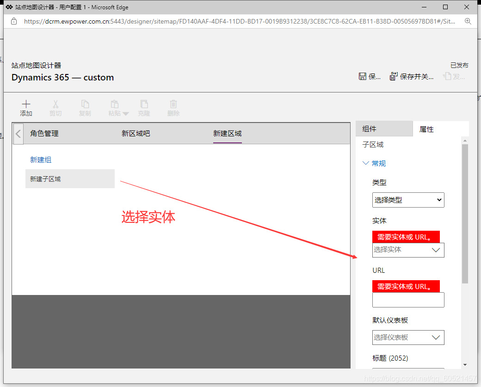Close the Microsoft Edge window
The image size is (481, 387).
[467, 7]
